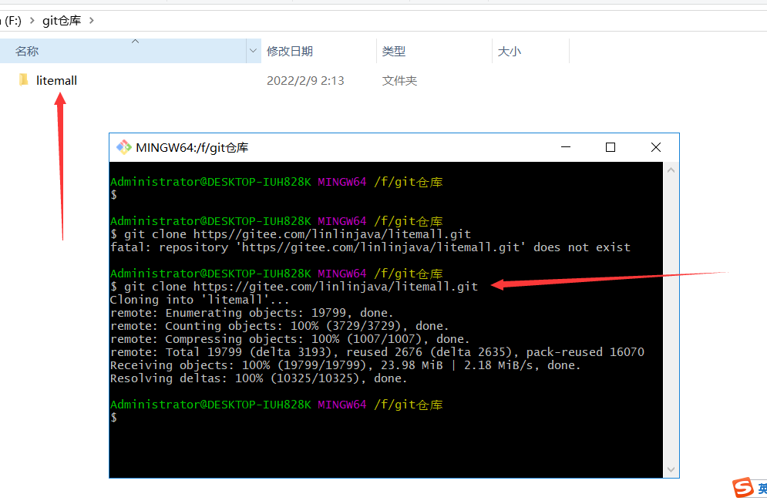Select the litemall folder icon
This screenshot has width=767, height=504.
23,79
